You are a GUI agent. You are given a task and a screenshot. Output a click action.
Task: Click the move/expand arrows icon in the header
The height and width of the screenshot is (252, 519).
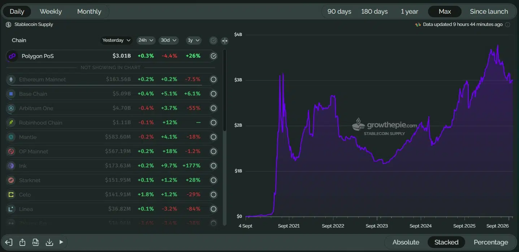[x=225, y=41]
